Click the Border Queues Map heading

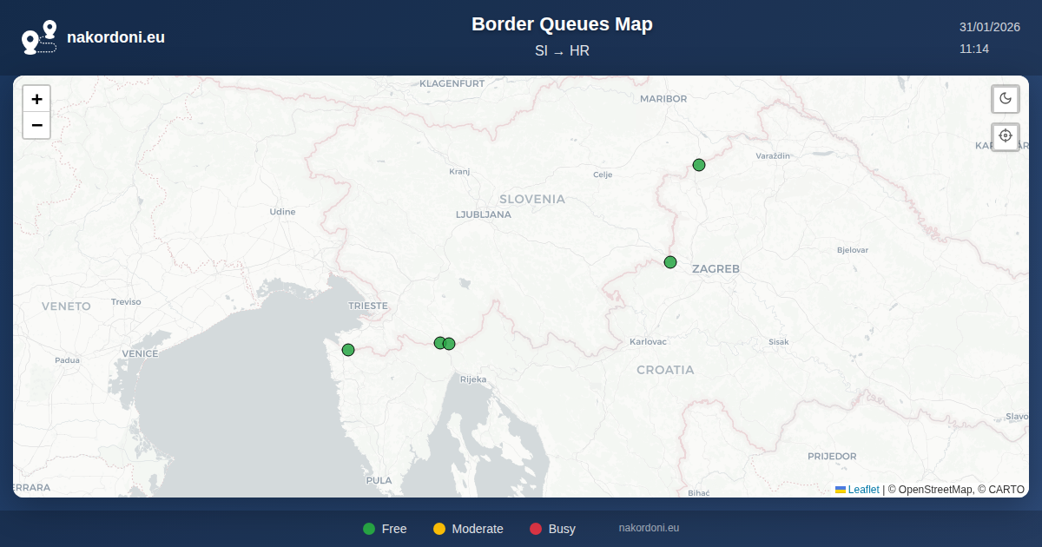562,24
